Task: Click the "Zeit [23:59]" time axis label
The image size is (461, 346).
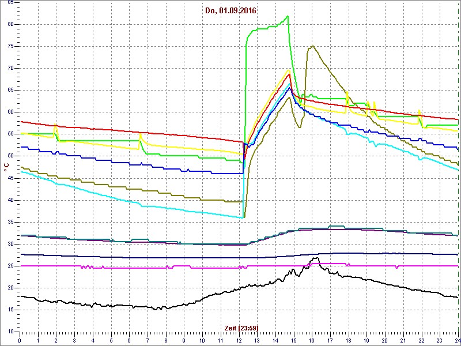Action: point(241,328)
